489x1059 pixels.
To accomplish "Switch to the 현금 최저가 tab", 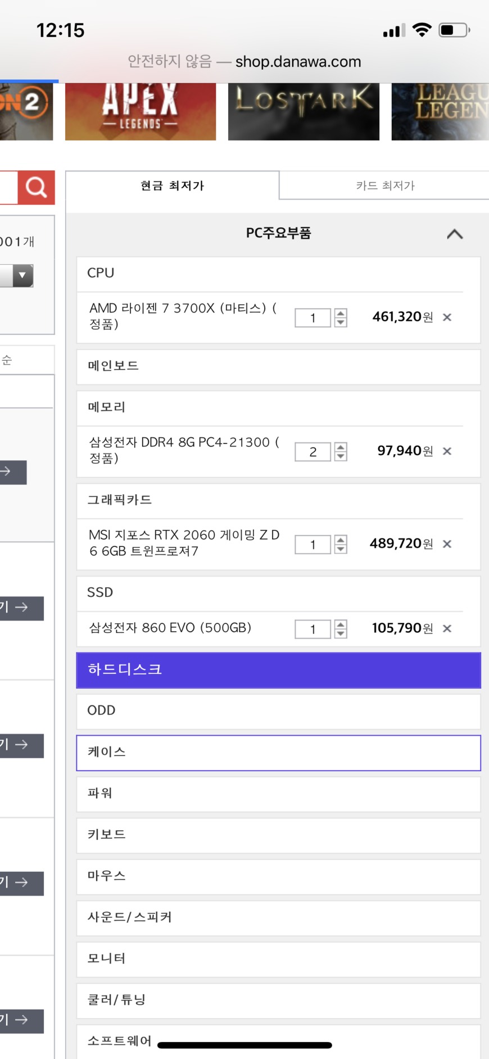I will pyautogui.click(x=172, y=185).
